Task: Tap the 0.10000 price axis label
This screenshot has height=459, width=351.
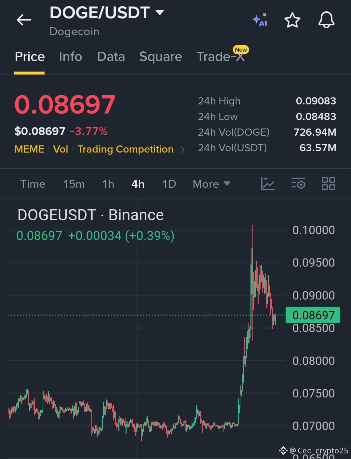Action: tap(314, 230)
